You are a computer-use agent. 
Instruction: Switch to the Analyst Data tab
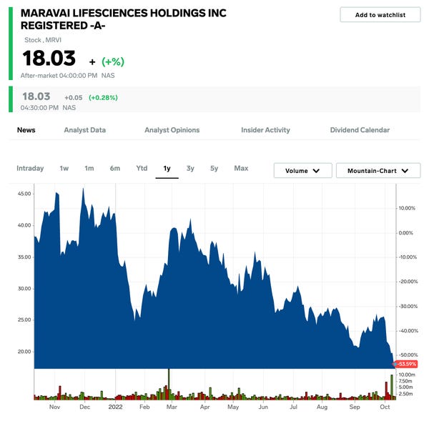tap(85, 130)
